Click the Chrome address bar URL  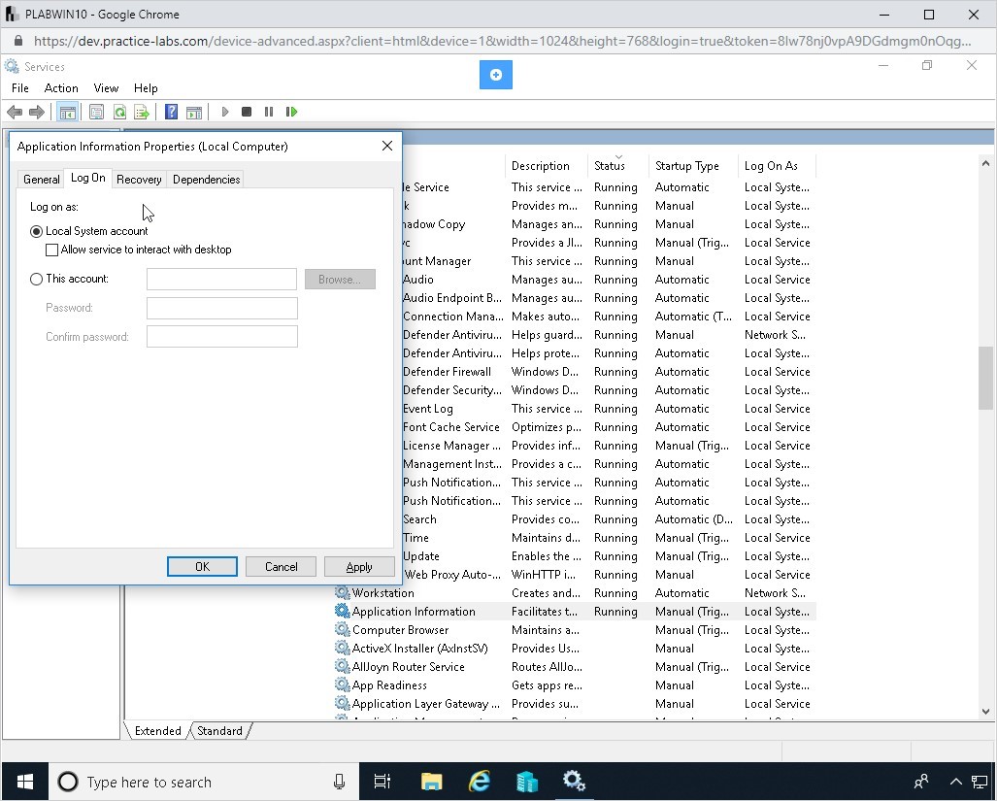(502, 42)
